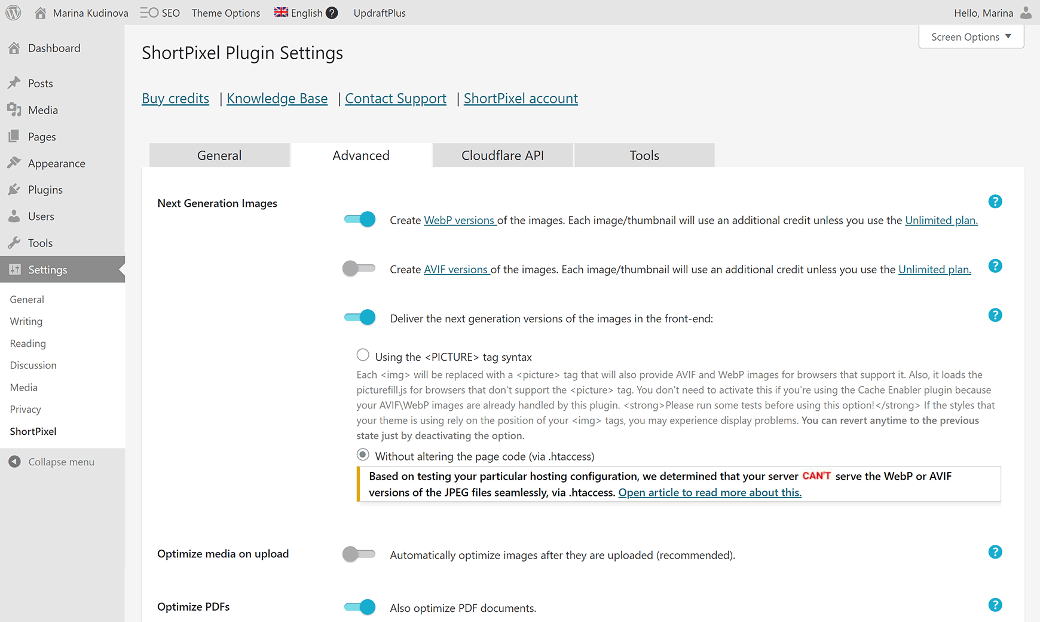Click the Users person icon
The image size is (1040, 622).
14,216
